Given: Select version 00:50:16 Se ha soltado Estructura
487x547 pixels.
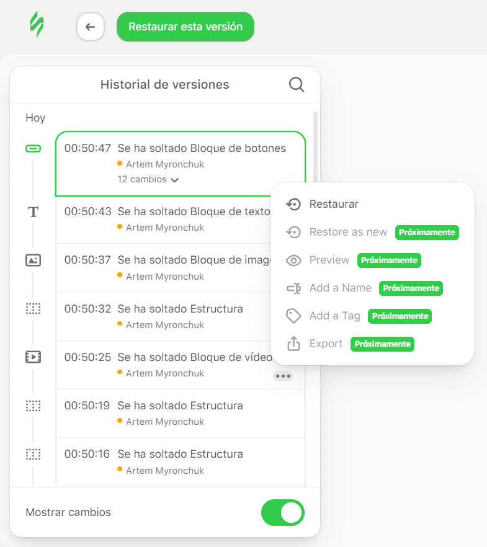Looking at the screenshot, I should (181, 462).
